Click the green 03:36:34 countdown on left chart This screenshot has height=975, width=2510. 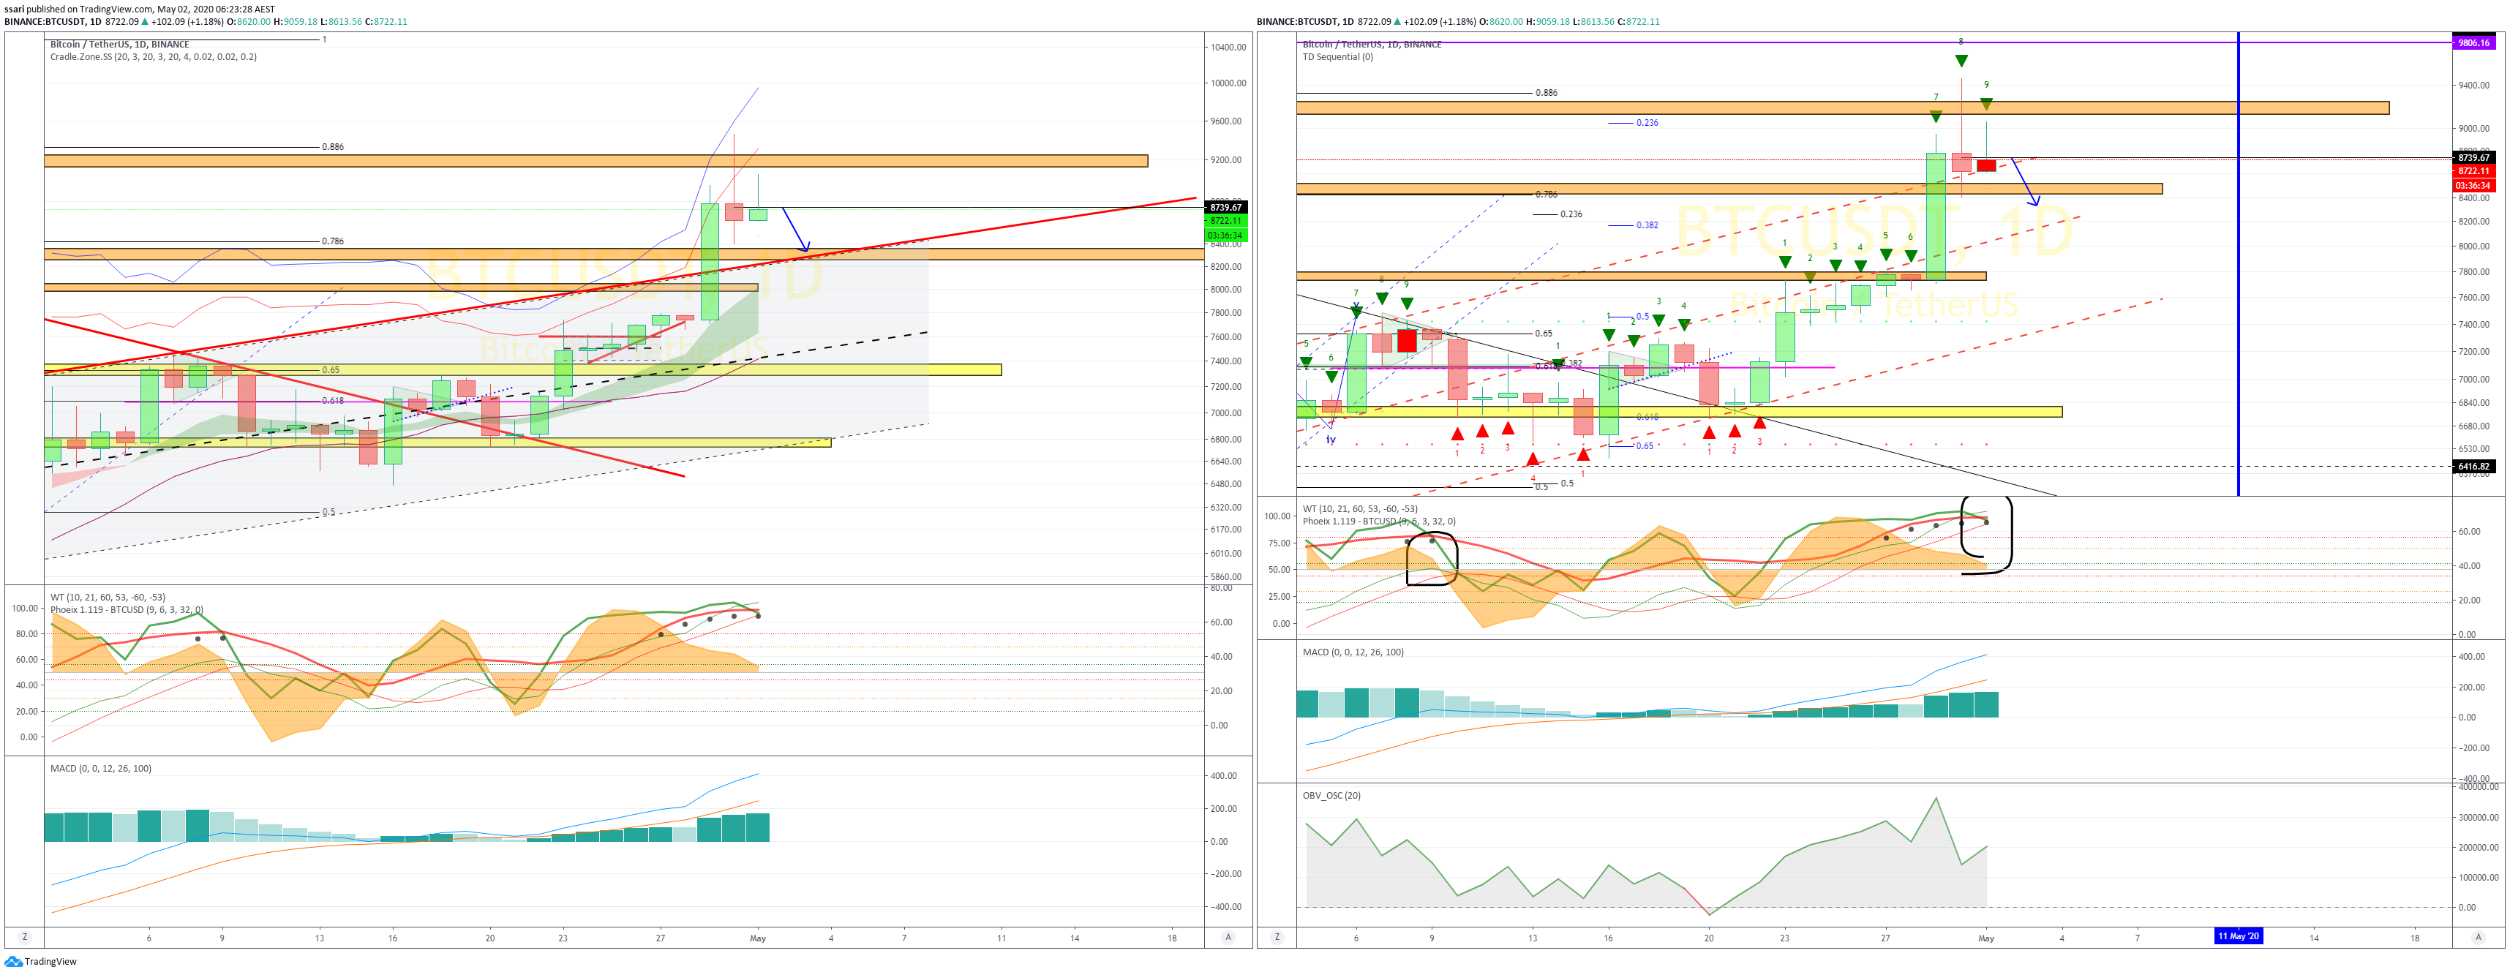point(1226,235)
